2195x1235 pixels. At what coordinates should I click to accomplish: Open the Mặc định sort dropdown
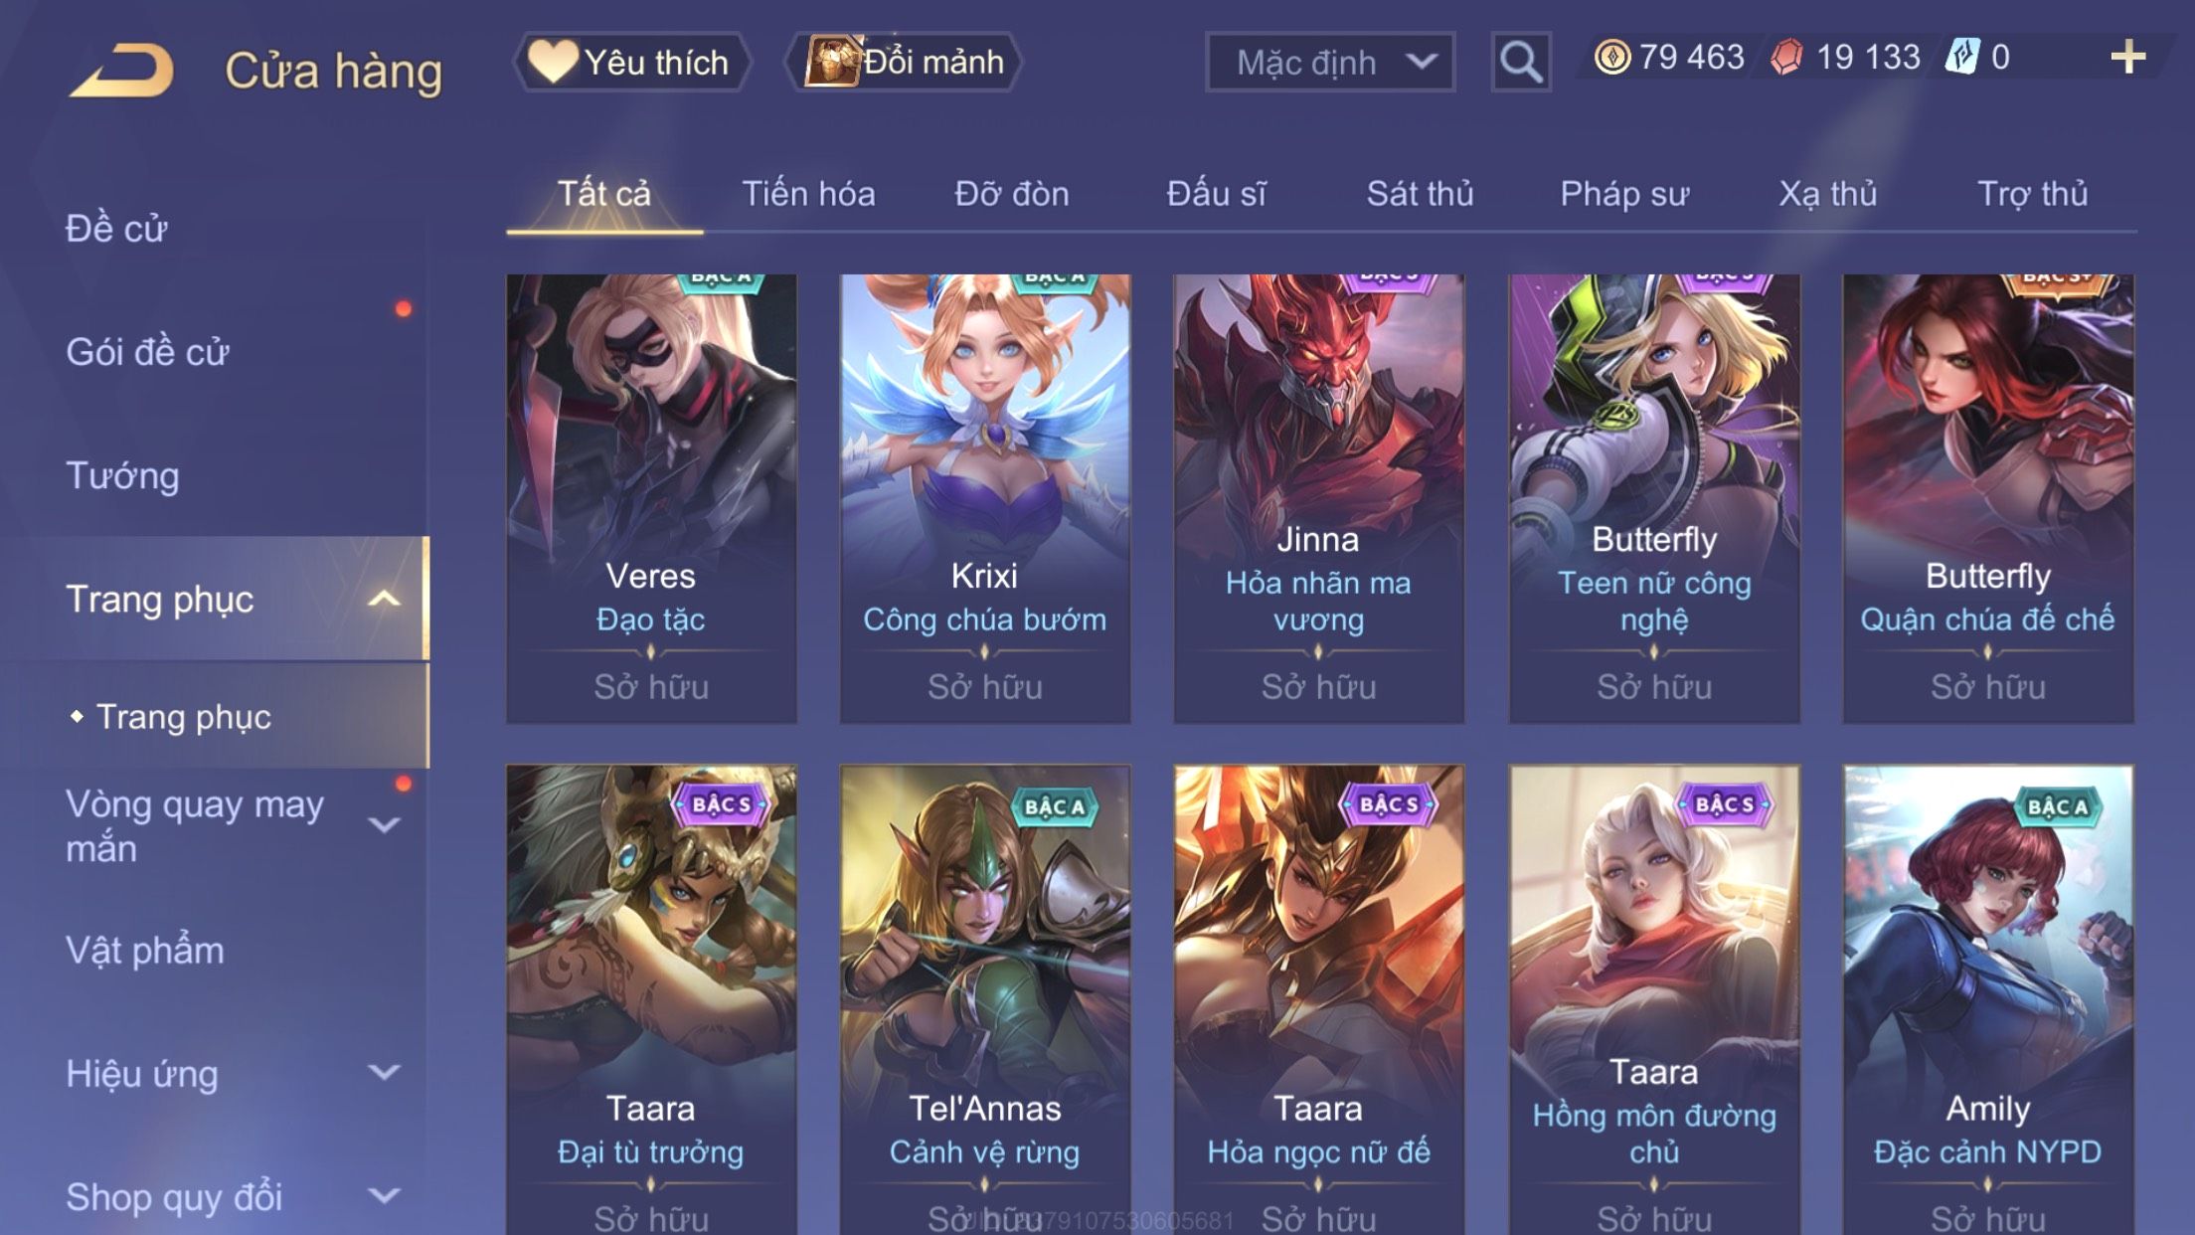pos(1330,62)
